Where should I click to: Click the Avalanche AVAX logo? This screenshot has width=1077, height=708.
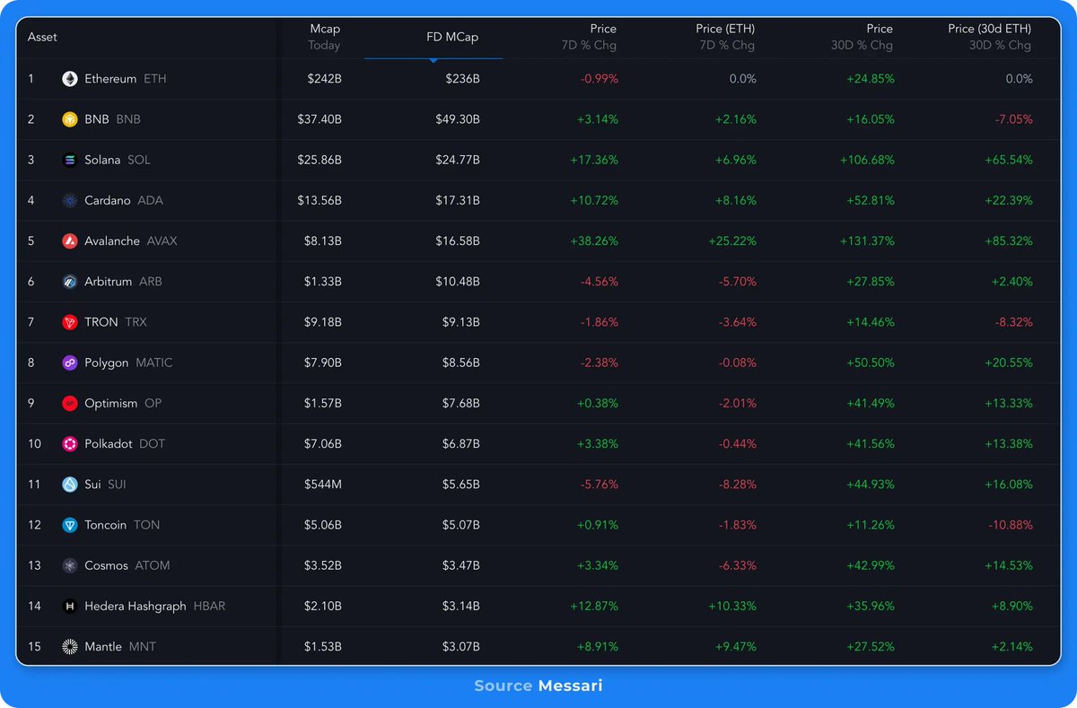(69, 240)
